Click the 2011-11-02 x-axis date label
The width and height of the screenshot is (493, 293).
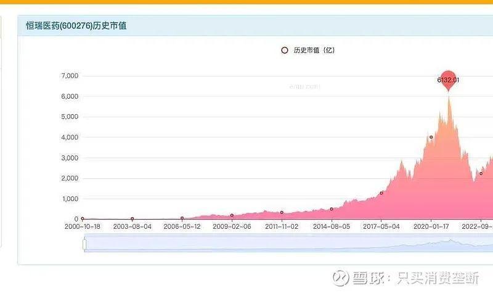[x=282, y=226]
